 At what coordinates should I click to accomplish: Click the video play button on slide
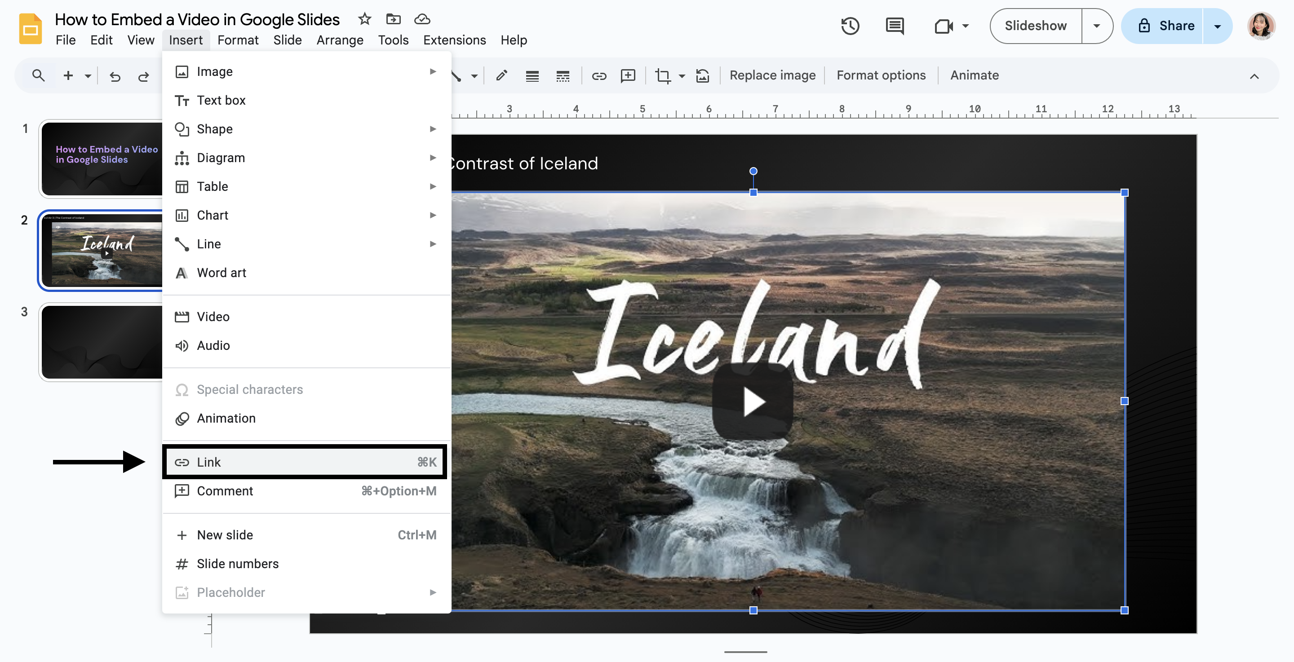point(753,402)
